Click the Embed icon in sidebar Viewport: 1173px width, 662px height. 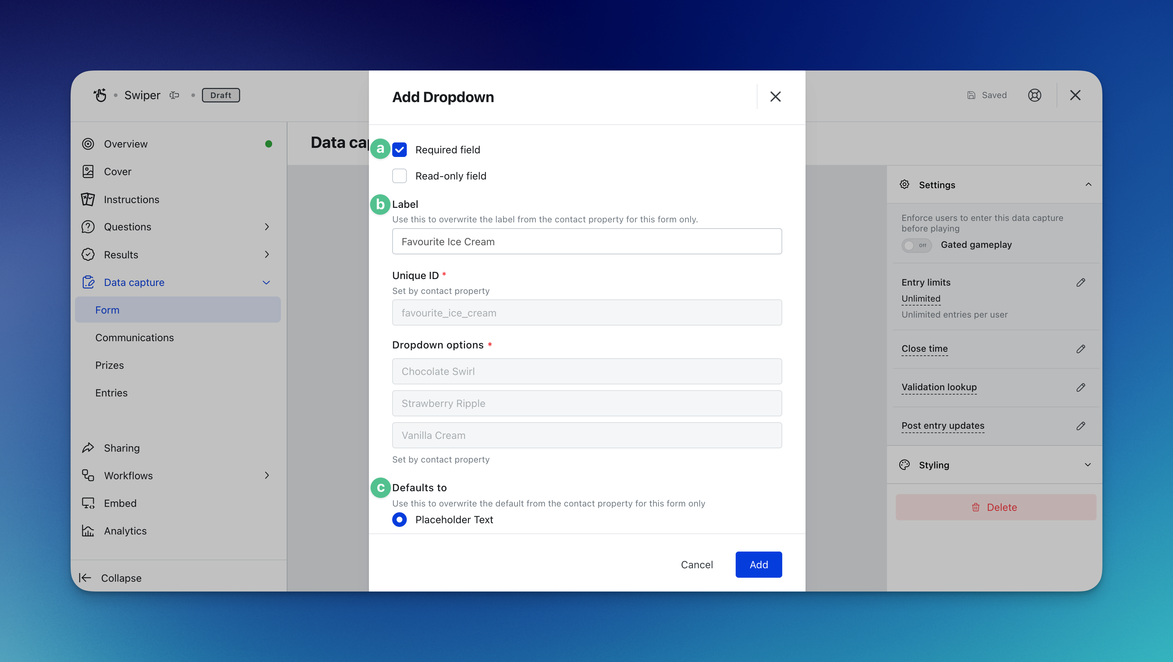88,503
